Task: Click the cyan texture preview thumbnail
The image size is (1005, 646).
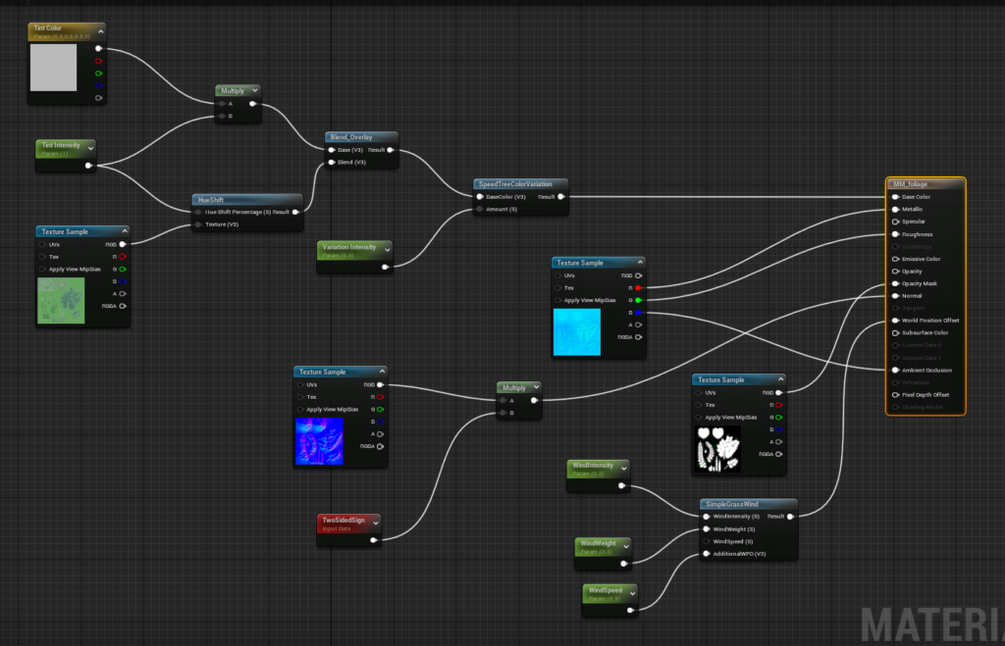Action: click(x=577, y=332)
